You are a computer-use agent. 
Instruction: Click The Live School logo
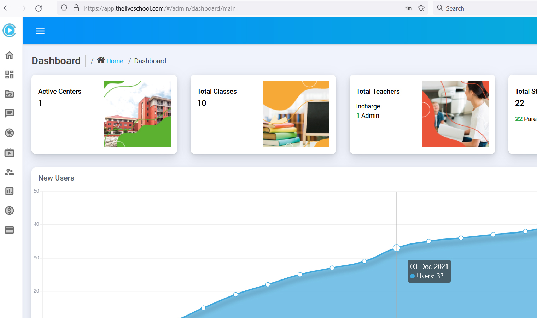(10, 30)
